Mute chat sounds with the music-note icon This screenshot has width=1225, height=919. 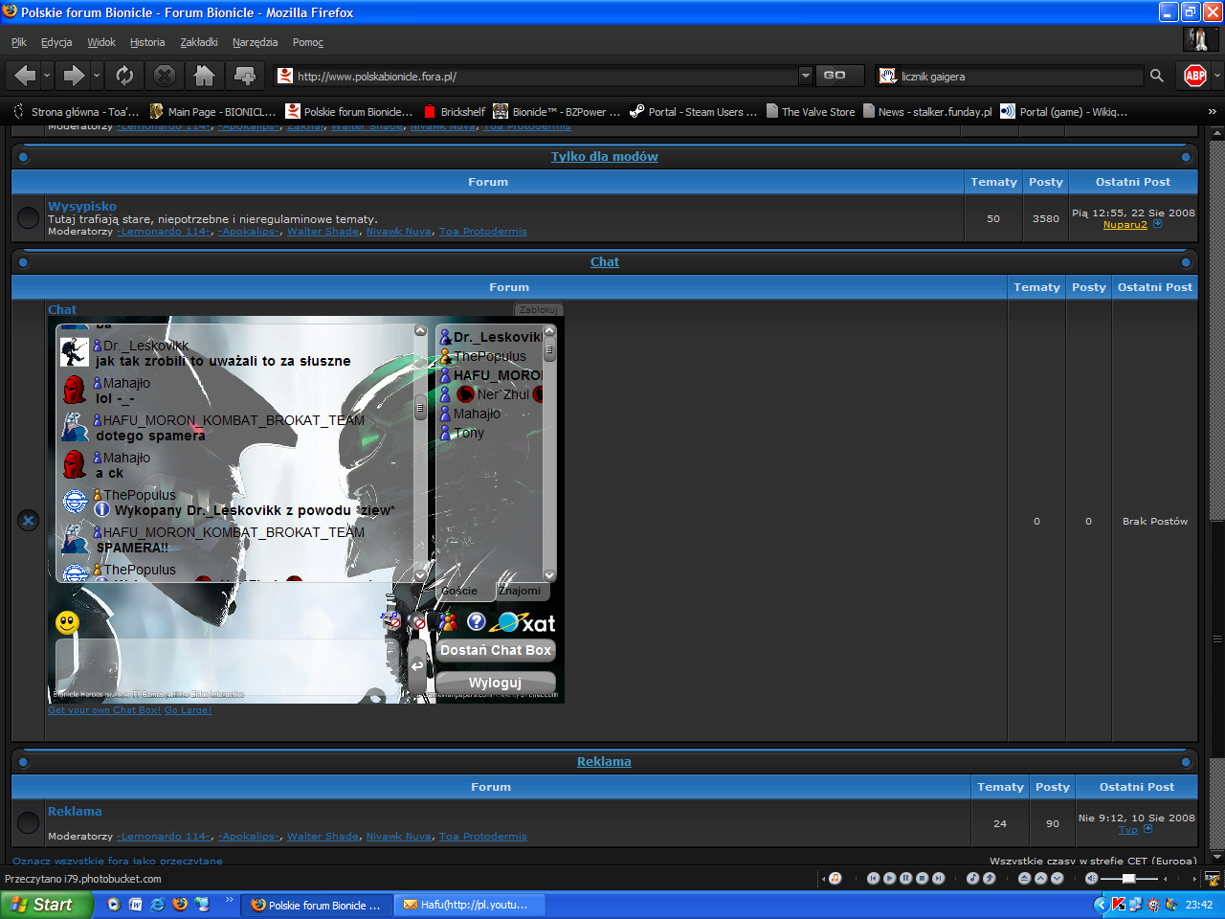tap(392, 622)
